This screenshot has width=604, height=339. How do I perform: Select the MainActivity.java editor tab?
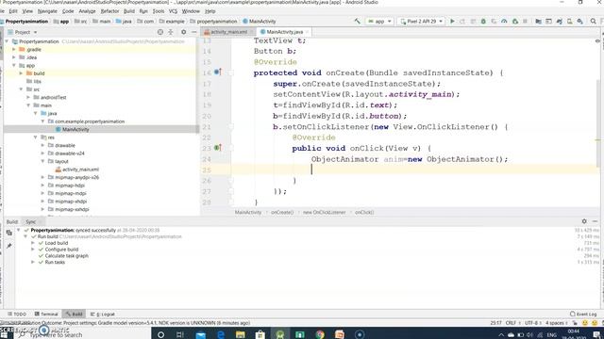pyautogui.click(x=284, y=32)
